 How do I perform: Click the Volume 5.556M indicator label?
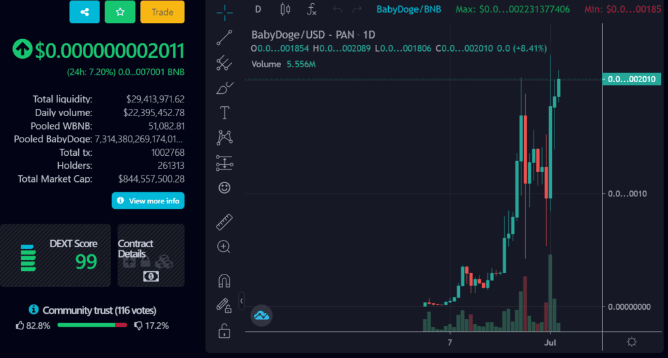283,65
